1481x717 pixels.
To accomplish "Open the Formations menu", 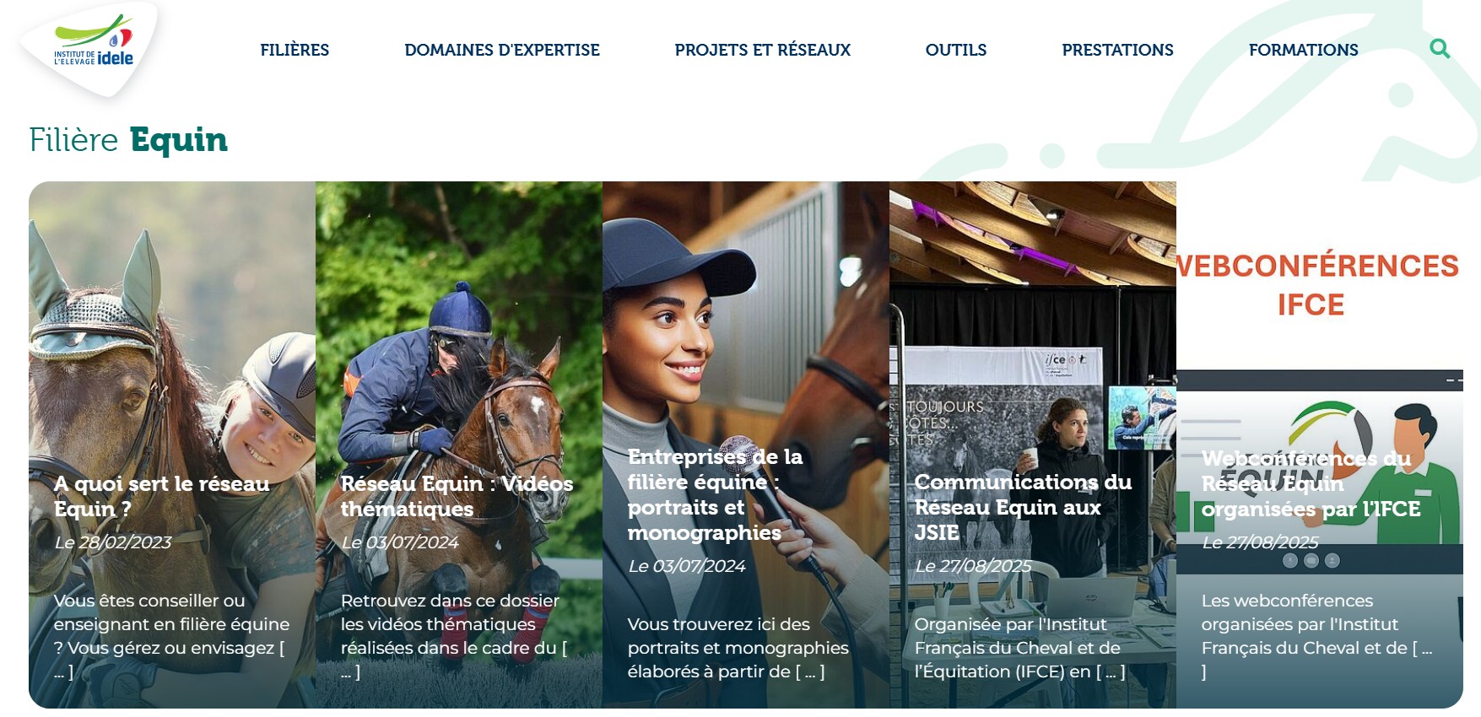I will pyautogui.click(x=1304, y=50).
